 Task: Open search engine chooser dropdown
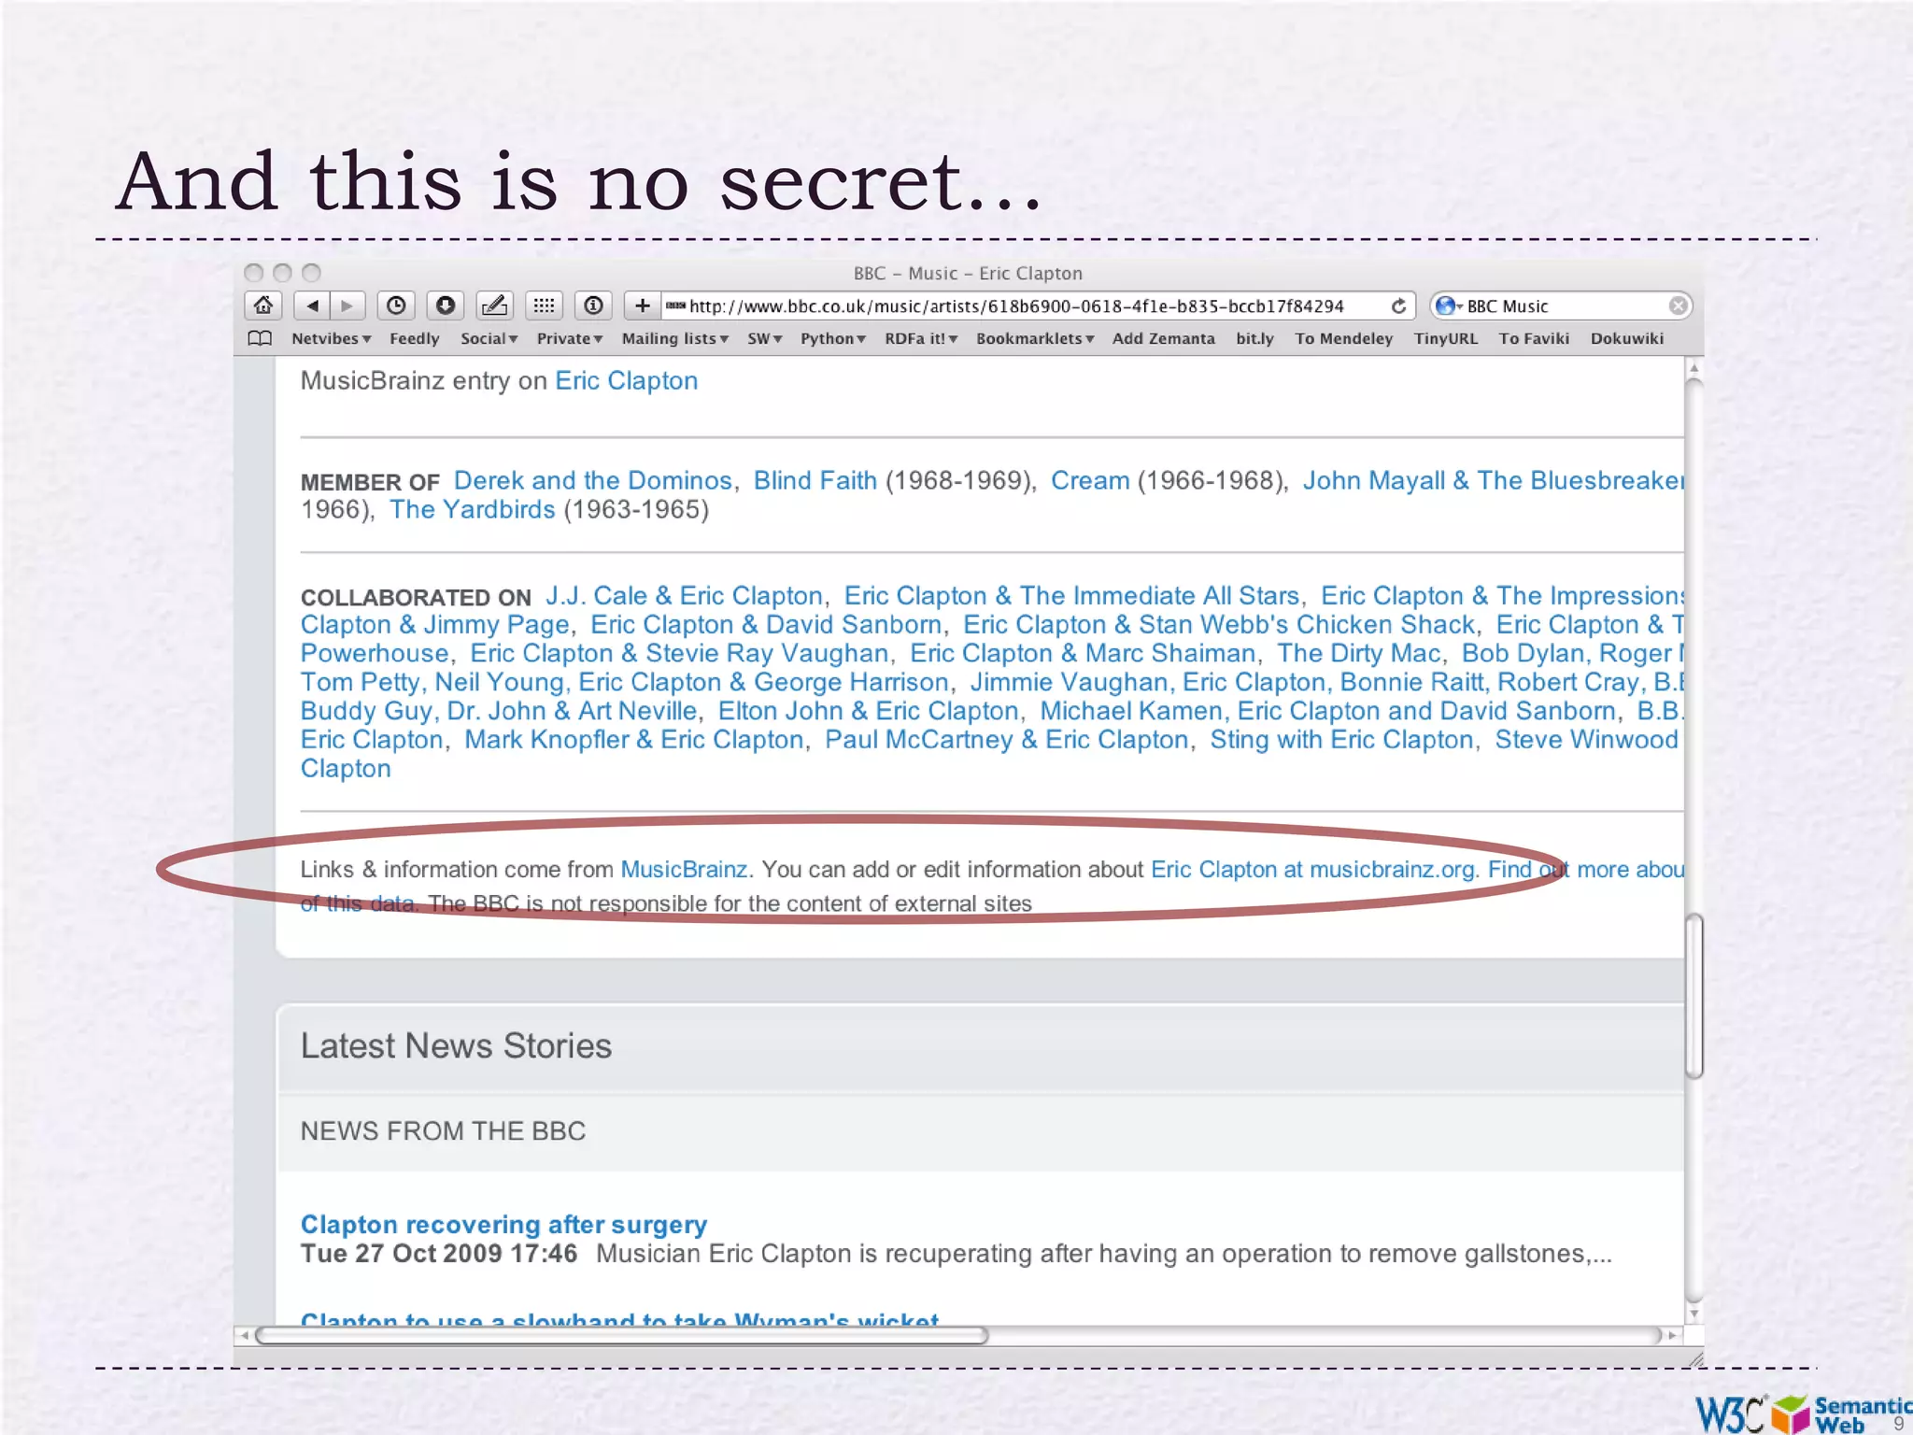click(1448, 306)
